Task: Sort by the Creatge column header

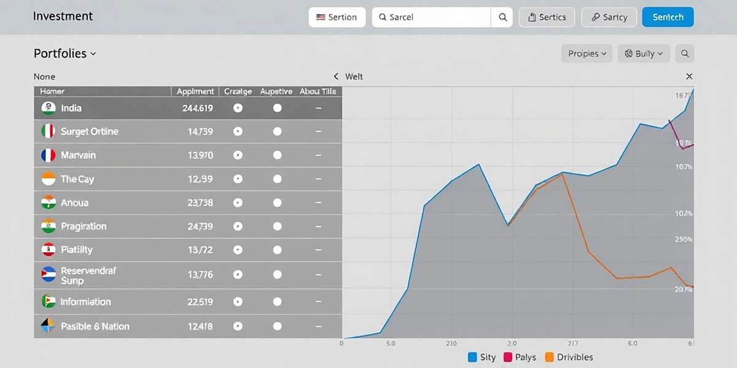Action: 238,91
